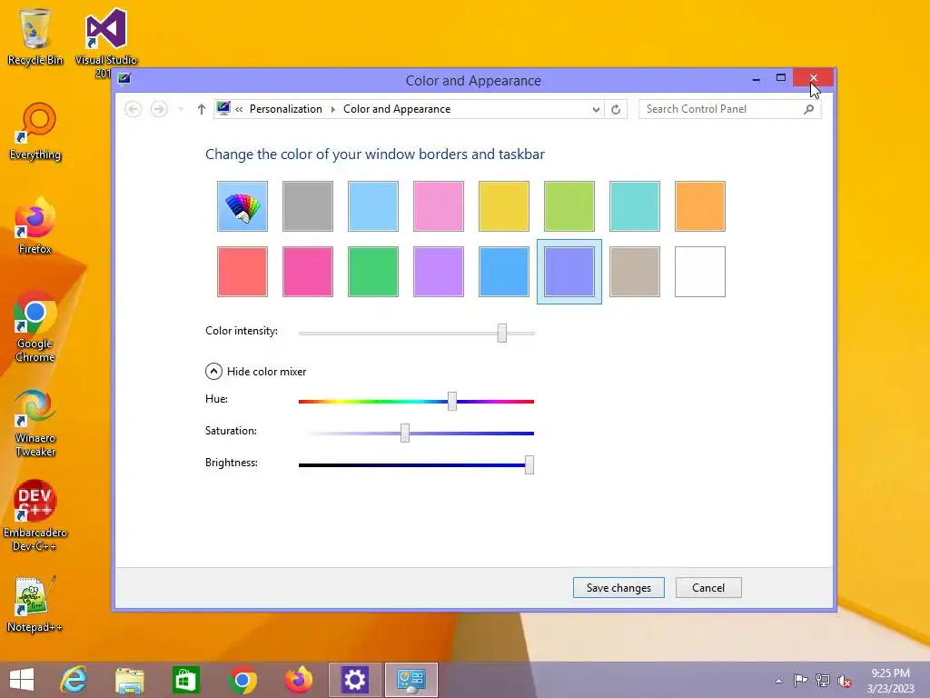The image size is (930, 698).
Task: Click Color and Appearance breadcrumb item
Action: (397, 109)
